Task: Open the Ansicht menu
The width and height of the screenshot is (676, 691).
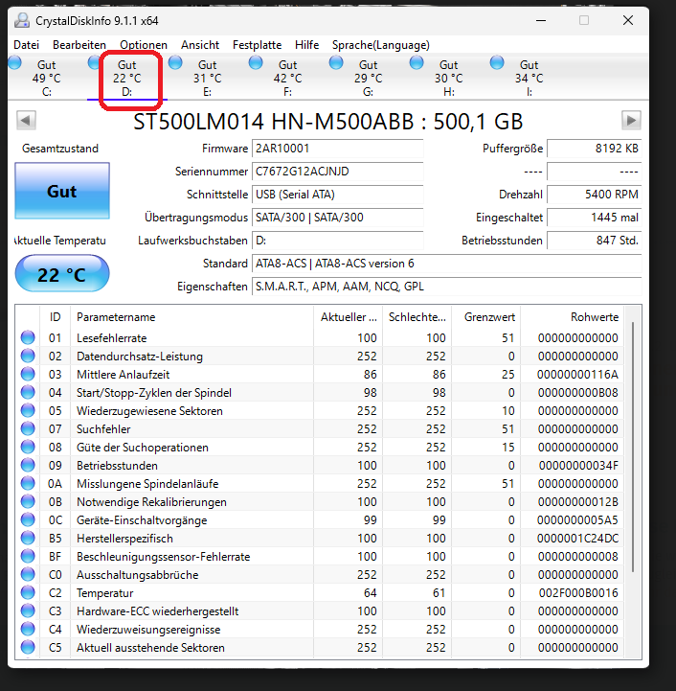Action: pyautogui.click(x=200, y=45)
